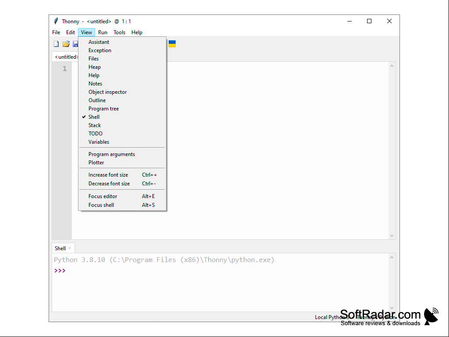The height and width of the screenshot is (337, 449).
Task: Minimize the Thonny window
Action: coord(350,21)
